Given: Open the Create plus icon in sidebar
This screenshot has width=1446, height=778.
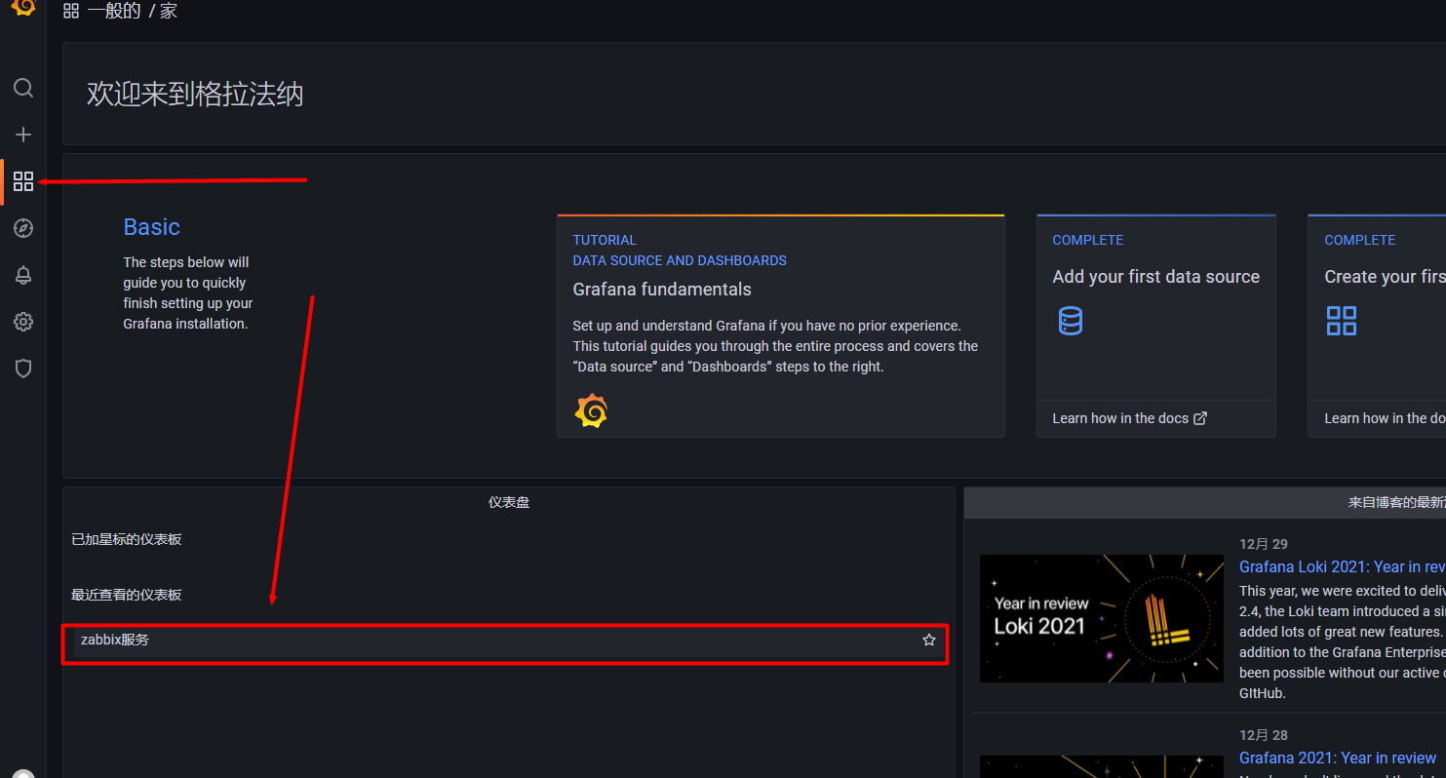Looking at the screenshot, I should pyautogui.click(x=23, y=135).
